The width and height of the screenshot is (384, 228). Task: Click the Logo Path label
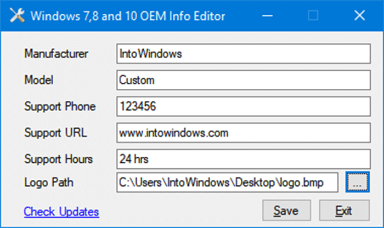click(x=48, y=183)
